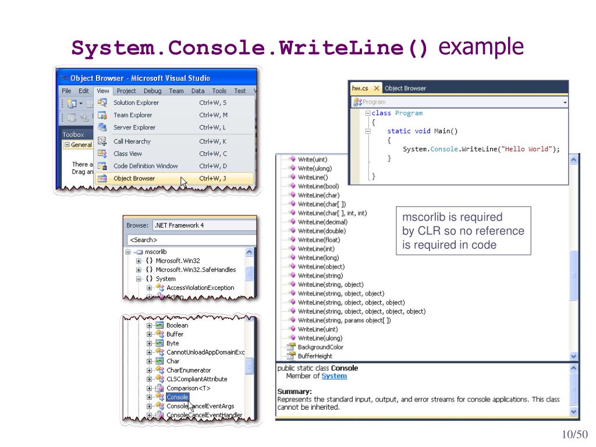The width and height of the screenshot is (596, 447).
Task: Select ConsoleCancelEventArgs in the tree
Action: (200, 406)
